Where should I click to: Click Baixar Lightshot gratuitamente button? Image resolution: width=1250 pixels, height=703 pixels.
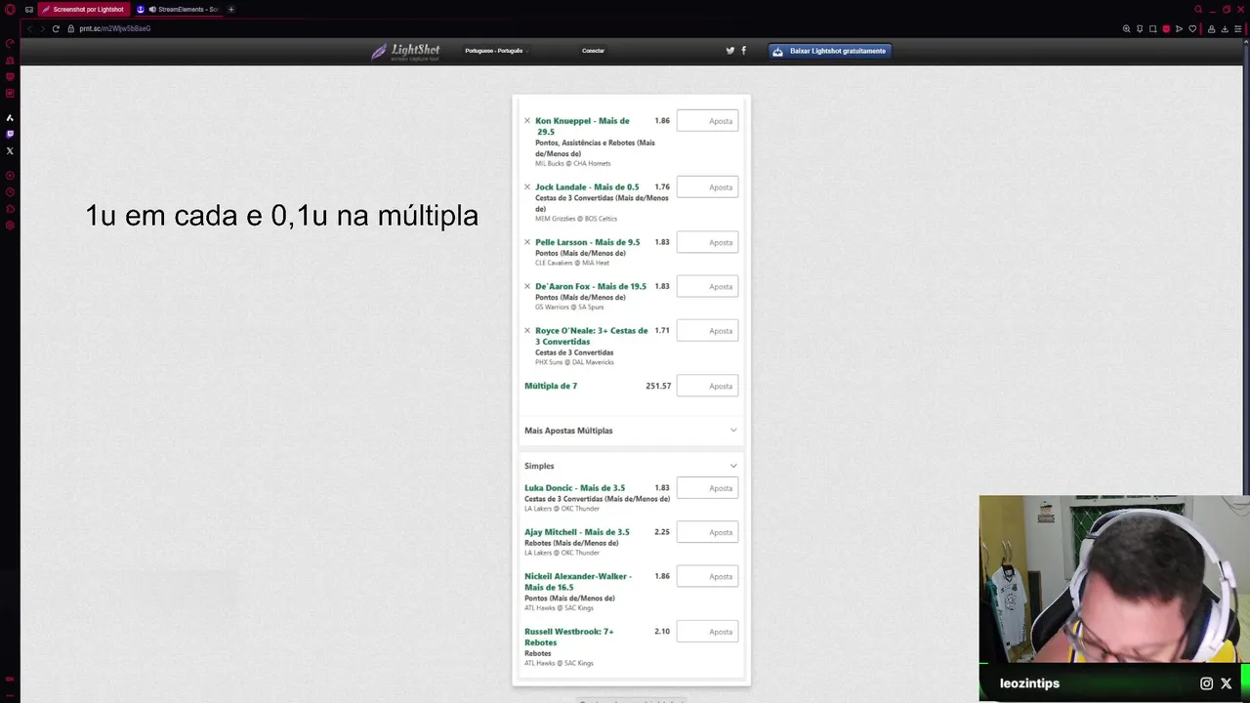(830, 51)
